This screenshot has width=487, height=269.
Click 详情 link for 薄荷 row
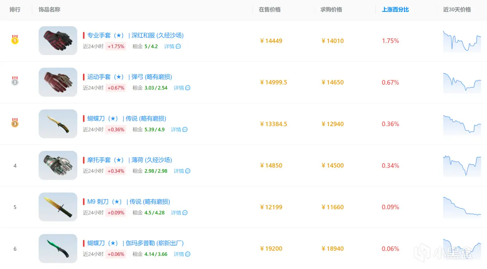(179, 171)
